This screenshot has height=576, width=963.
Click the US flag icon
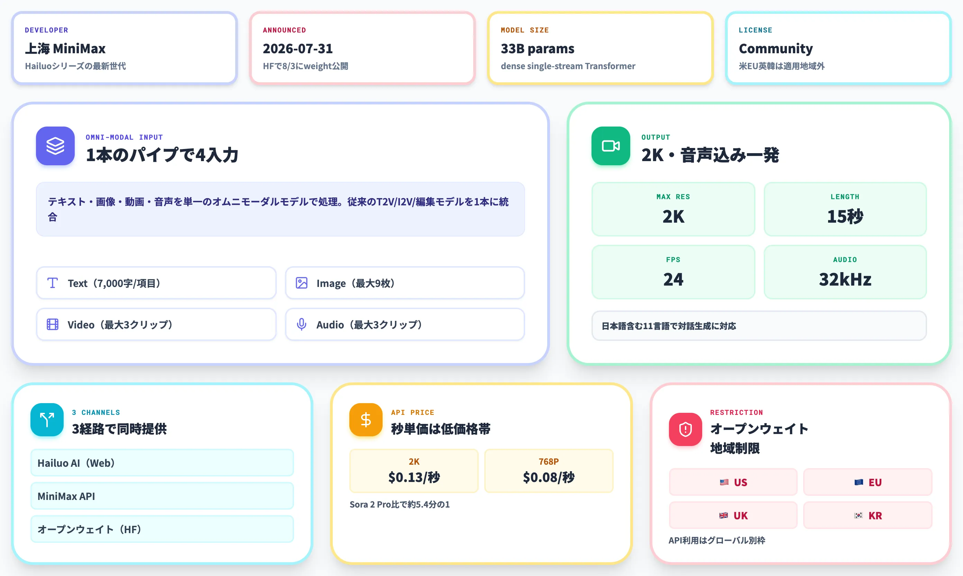click(724, 482)
